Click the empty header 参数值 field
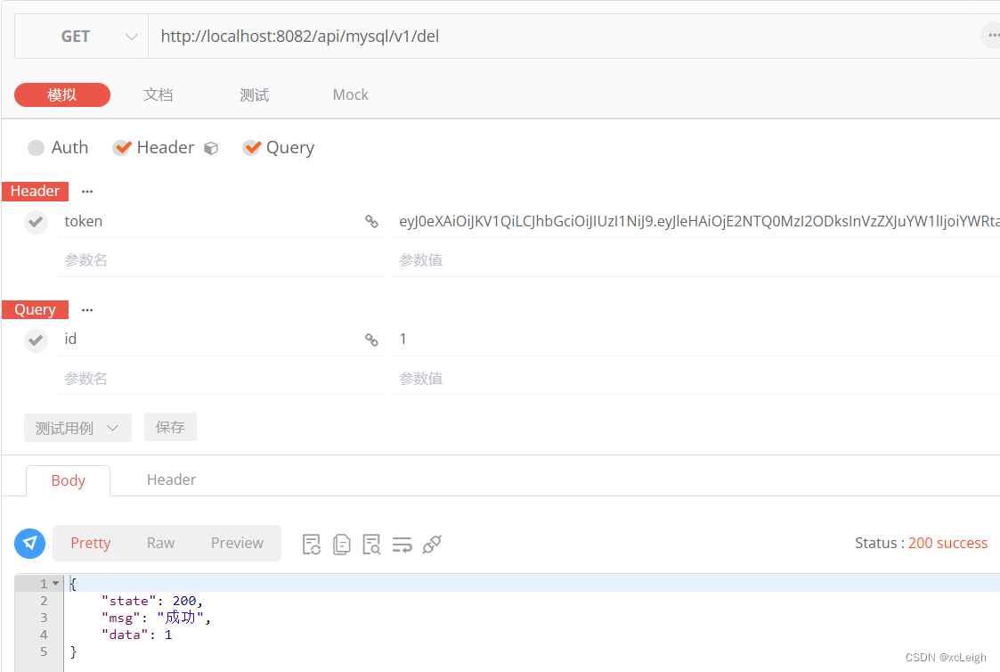The image size is (1000, 672). coord(695,260)
